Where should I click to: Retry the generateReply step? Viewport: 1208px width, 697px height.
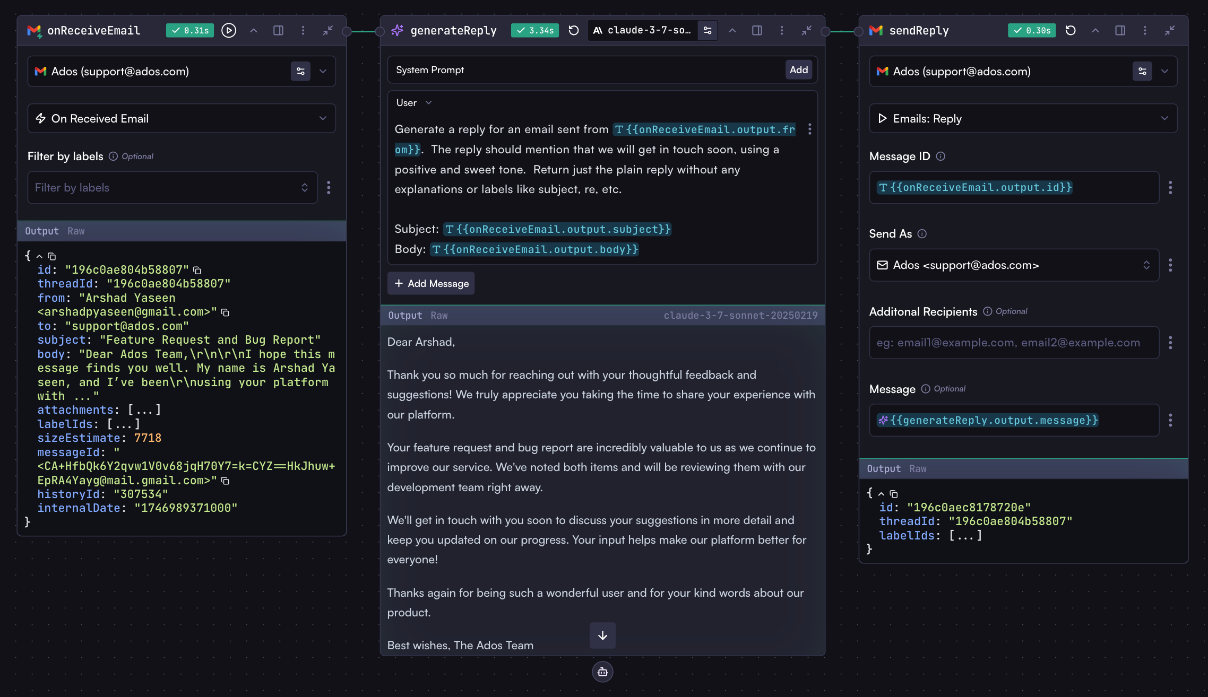click(573, 30)
